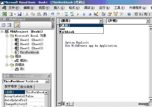Click View Code icon in project panel

coord(3,25)
